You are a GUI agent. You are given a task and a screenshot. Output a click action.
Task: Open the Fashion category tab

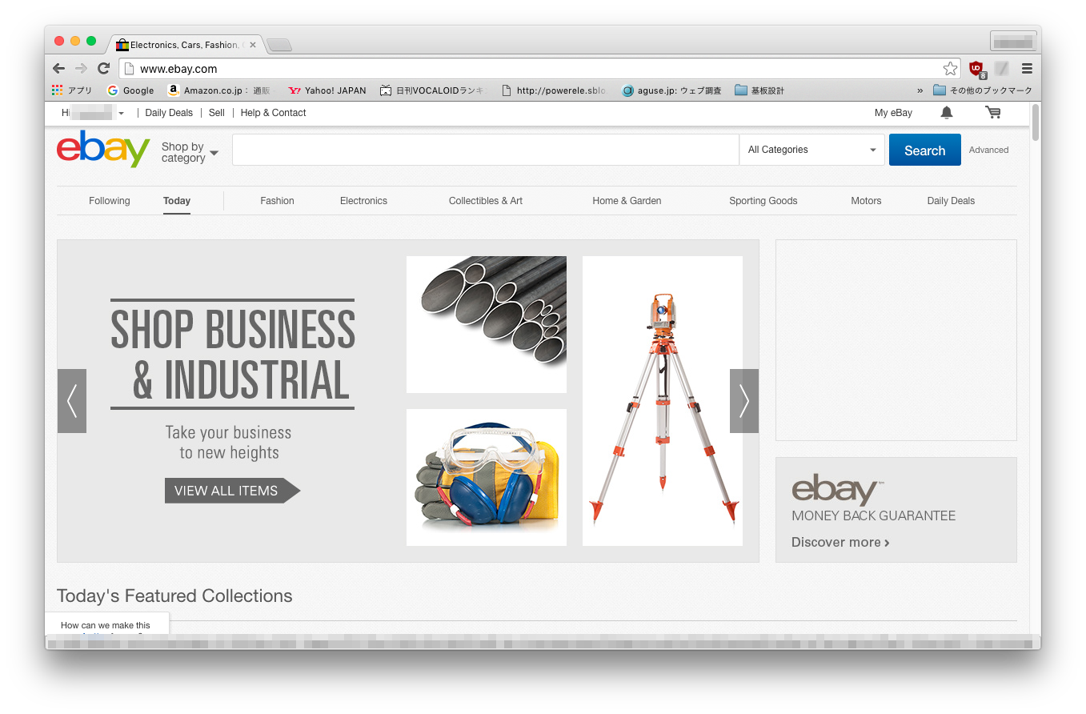[x=277, y=201]
